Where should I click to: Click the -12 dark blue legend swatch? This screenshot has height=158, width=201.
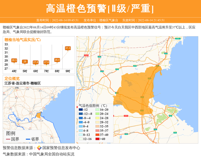[81, 110]
